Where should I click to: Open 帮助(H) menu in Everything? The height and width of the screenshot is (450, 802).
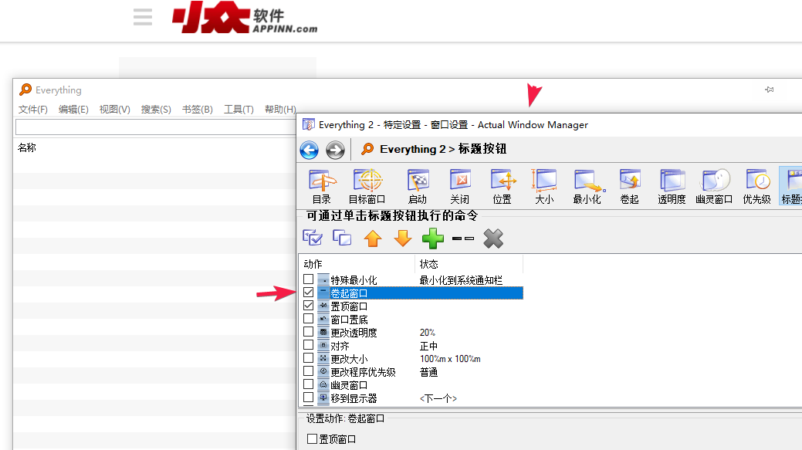pyautogui.click(x=280, y=110)
